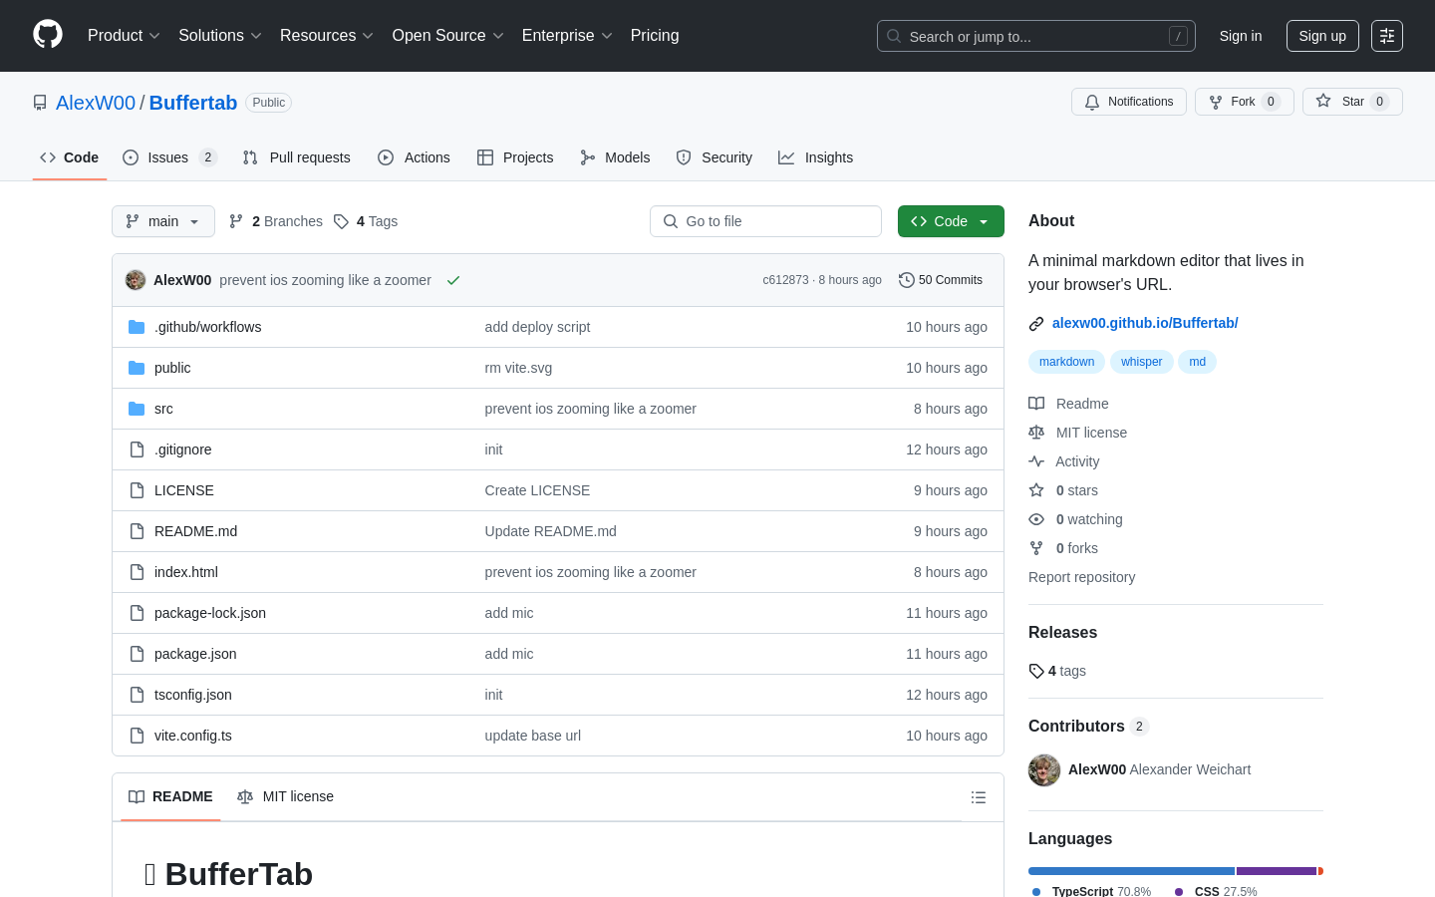Click the branch icon beside 2 Branches
Image resolution: width=1435 pixels, height=897 pixels.
click(236, 221)
